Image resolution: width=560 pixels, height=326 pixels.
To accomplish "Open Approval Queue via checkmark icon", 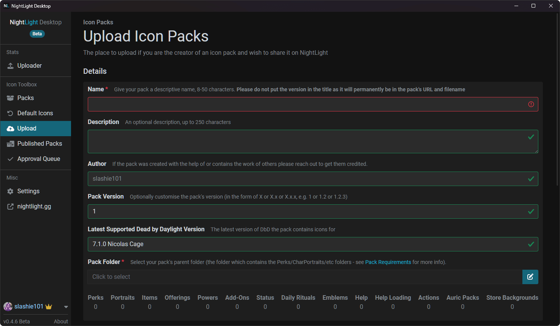I will (10, 159).
